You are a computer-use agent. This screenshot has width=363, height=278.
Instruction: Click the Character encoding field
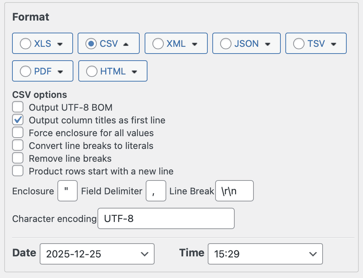166,218
